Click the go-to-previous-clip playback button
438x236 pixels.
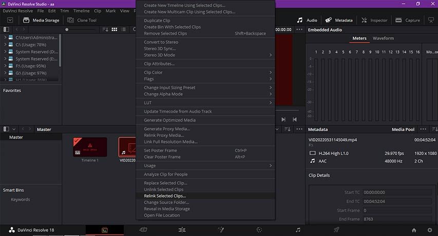[x=294, y=120]
